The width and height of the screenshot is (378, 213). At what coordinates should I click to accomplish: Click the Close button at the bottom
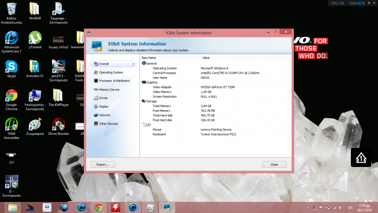274,164
